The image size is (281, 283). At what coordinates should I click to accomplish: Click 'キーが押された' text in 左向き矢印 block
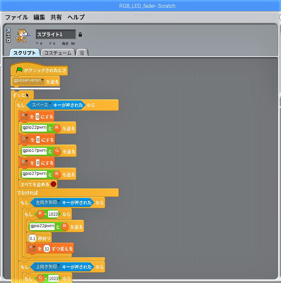click(x=77, y=202)
